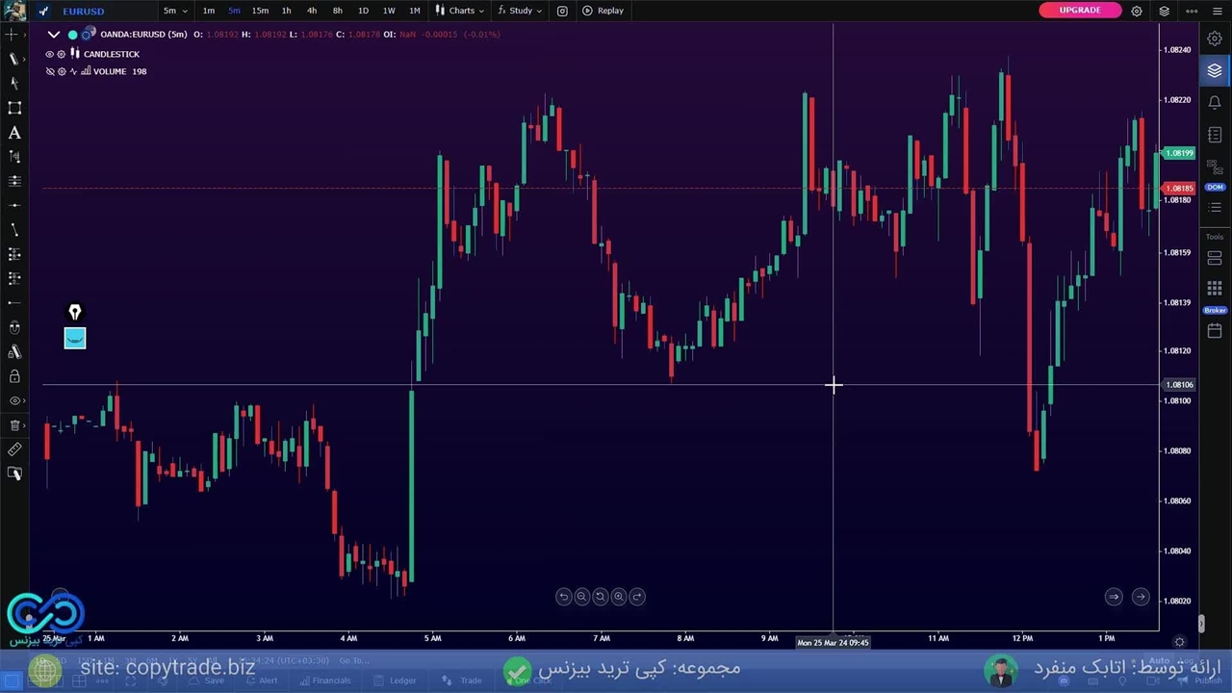Take a chart snapshot with camera icon
The width and height of the screenshot is (1232, 693).
point(562,11)
